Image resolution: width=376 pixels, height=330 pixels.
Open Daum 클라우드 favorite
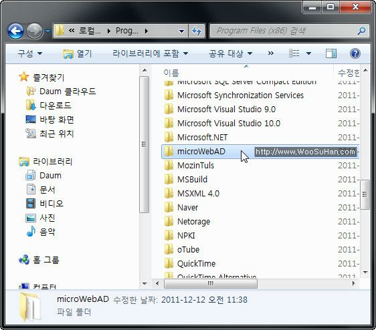(61, 92)
